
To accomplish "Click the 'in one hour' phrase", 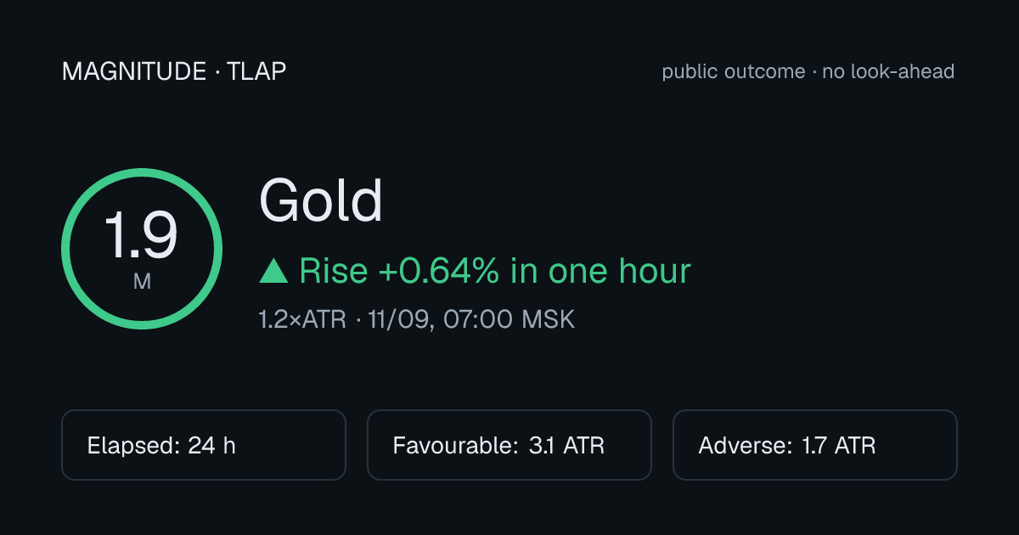I will coord(601,271).
